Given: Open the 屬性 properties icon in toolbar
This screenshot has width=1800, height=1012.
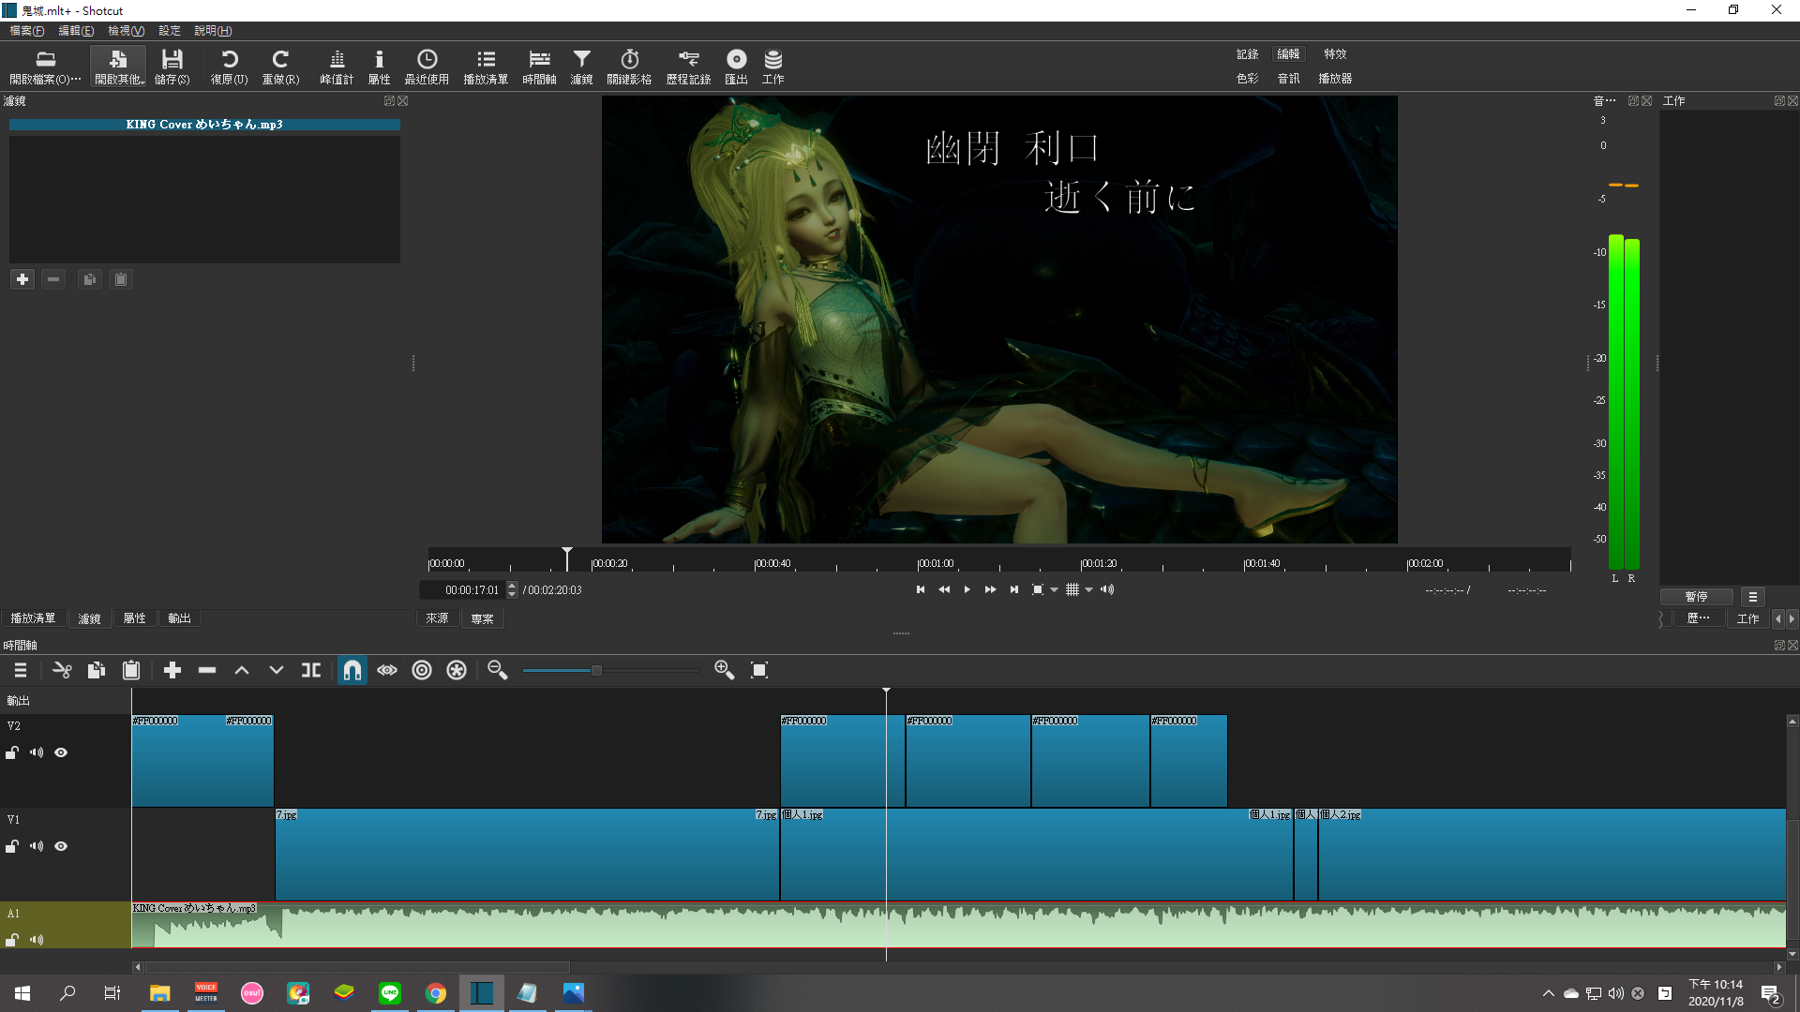Looking at the screenshot, I should pos(379,67).
